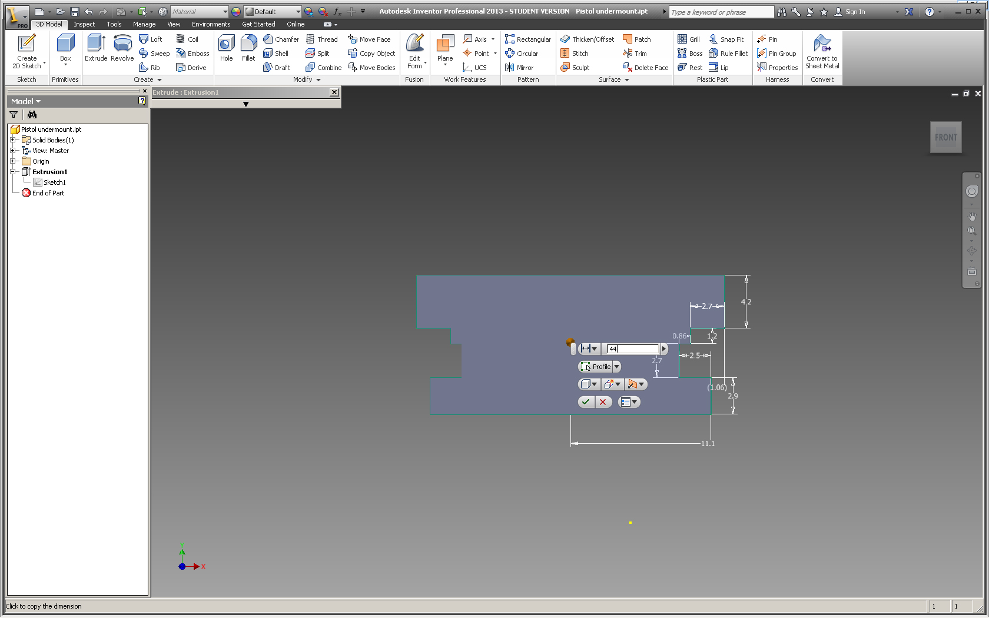Use the Emboss tool
The height and width of the screenshot is (618, 989).
click(x=193, y=54)
